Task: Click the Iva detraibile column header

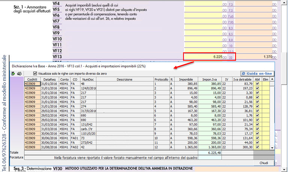Action: click(x=243, y=80)
